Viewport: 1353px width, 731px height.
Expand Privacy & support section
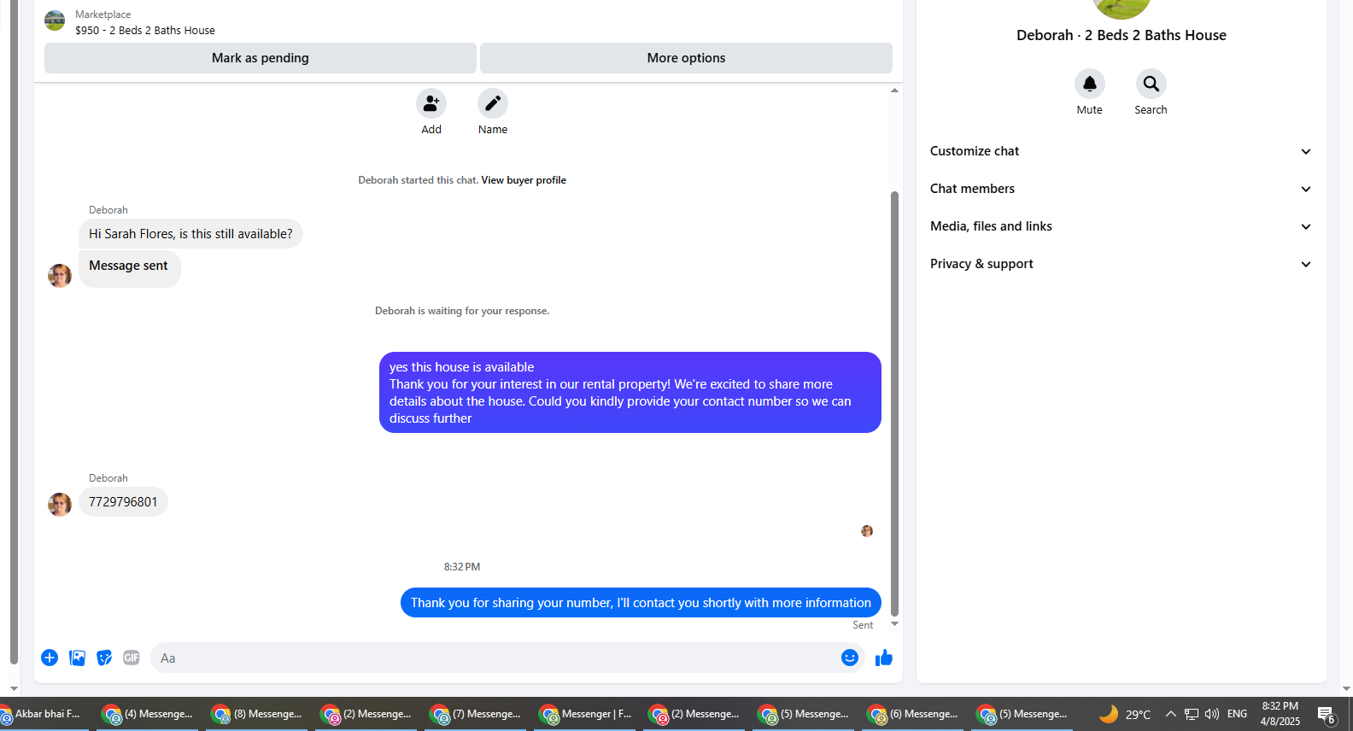click(x=1121, y=264)
